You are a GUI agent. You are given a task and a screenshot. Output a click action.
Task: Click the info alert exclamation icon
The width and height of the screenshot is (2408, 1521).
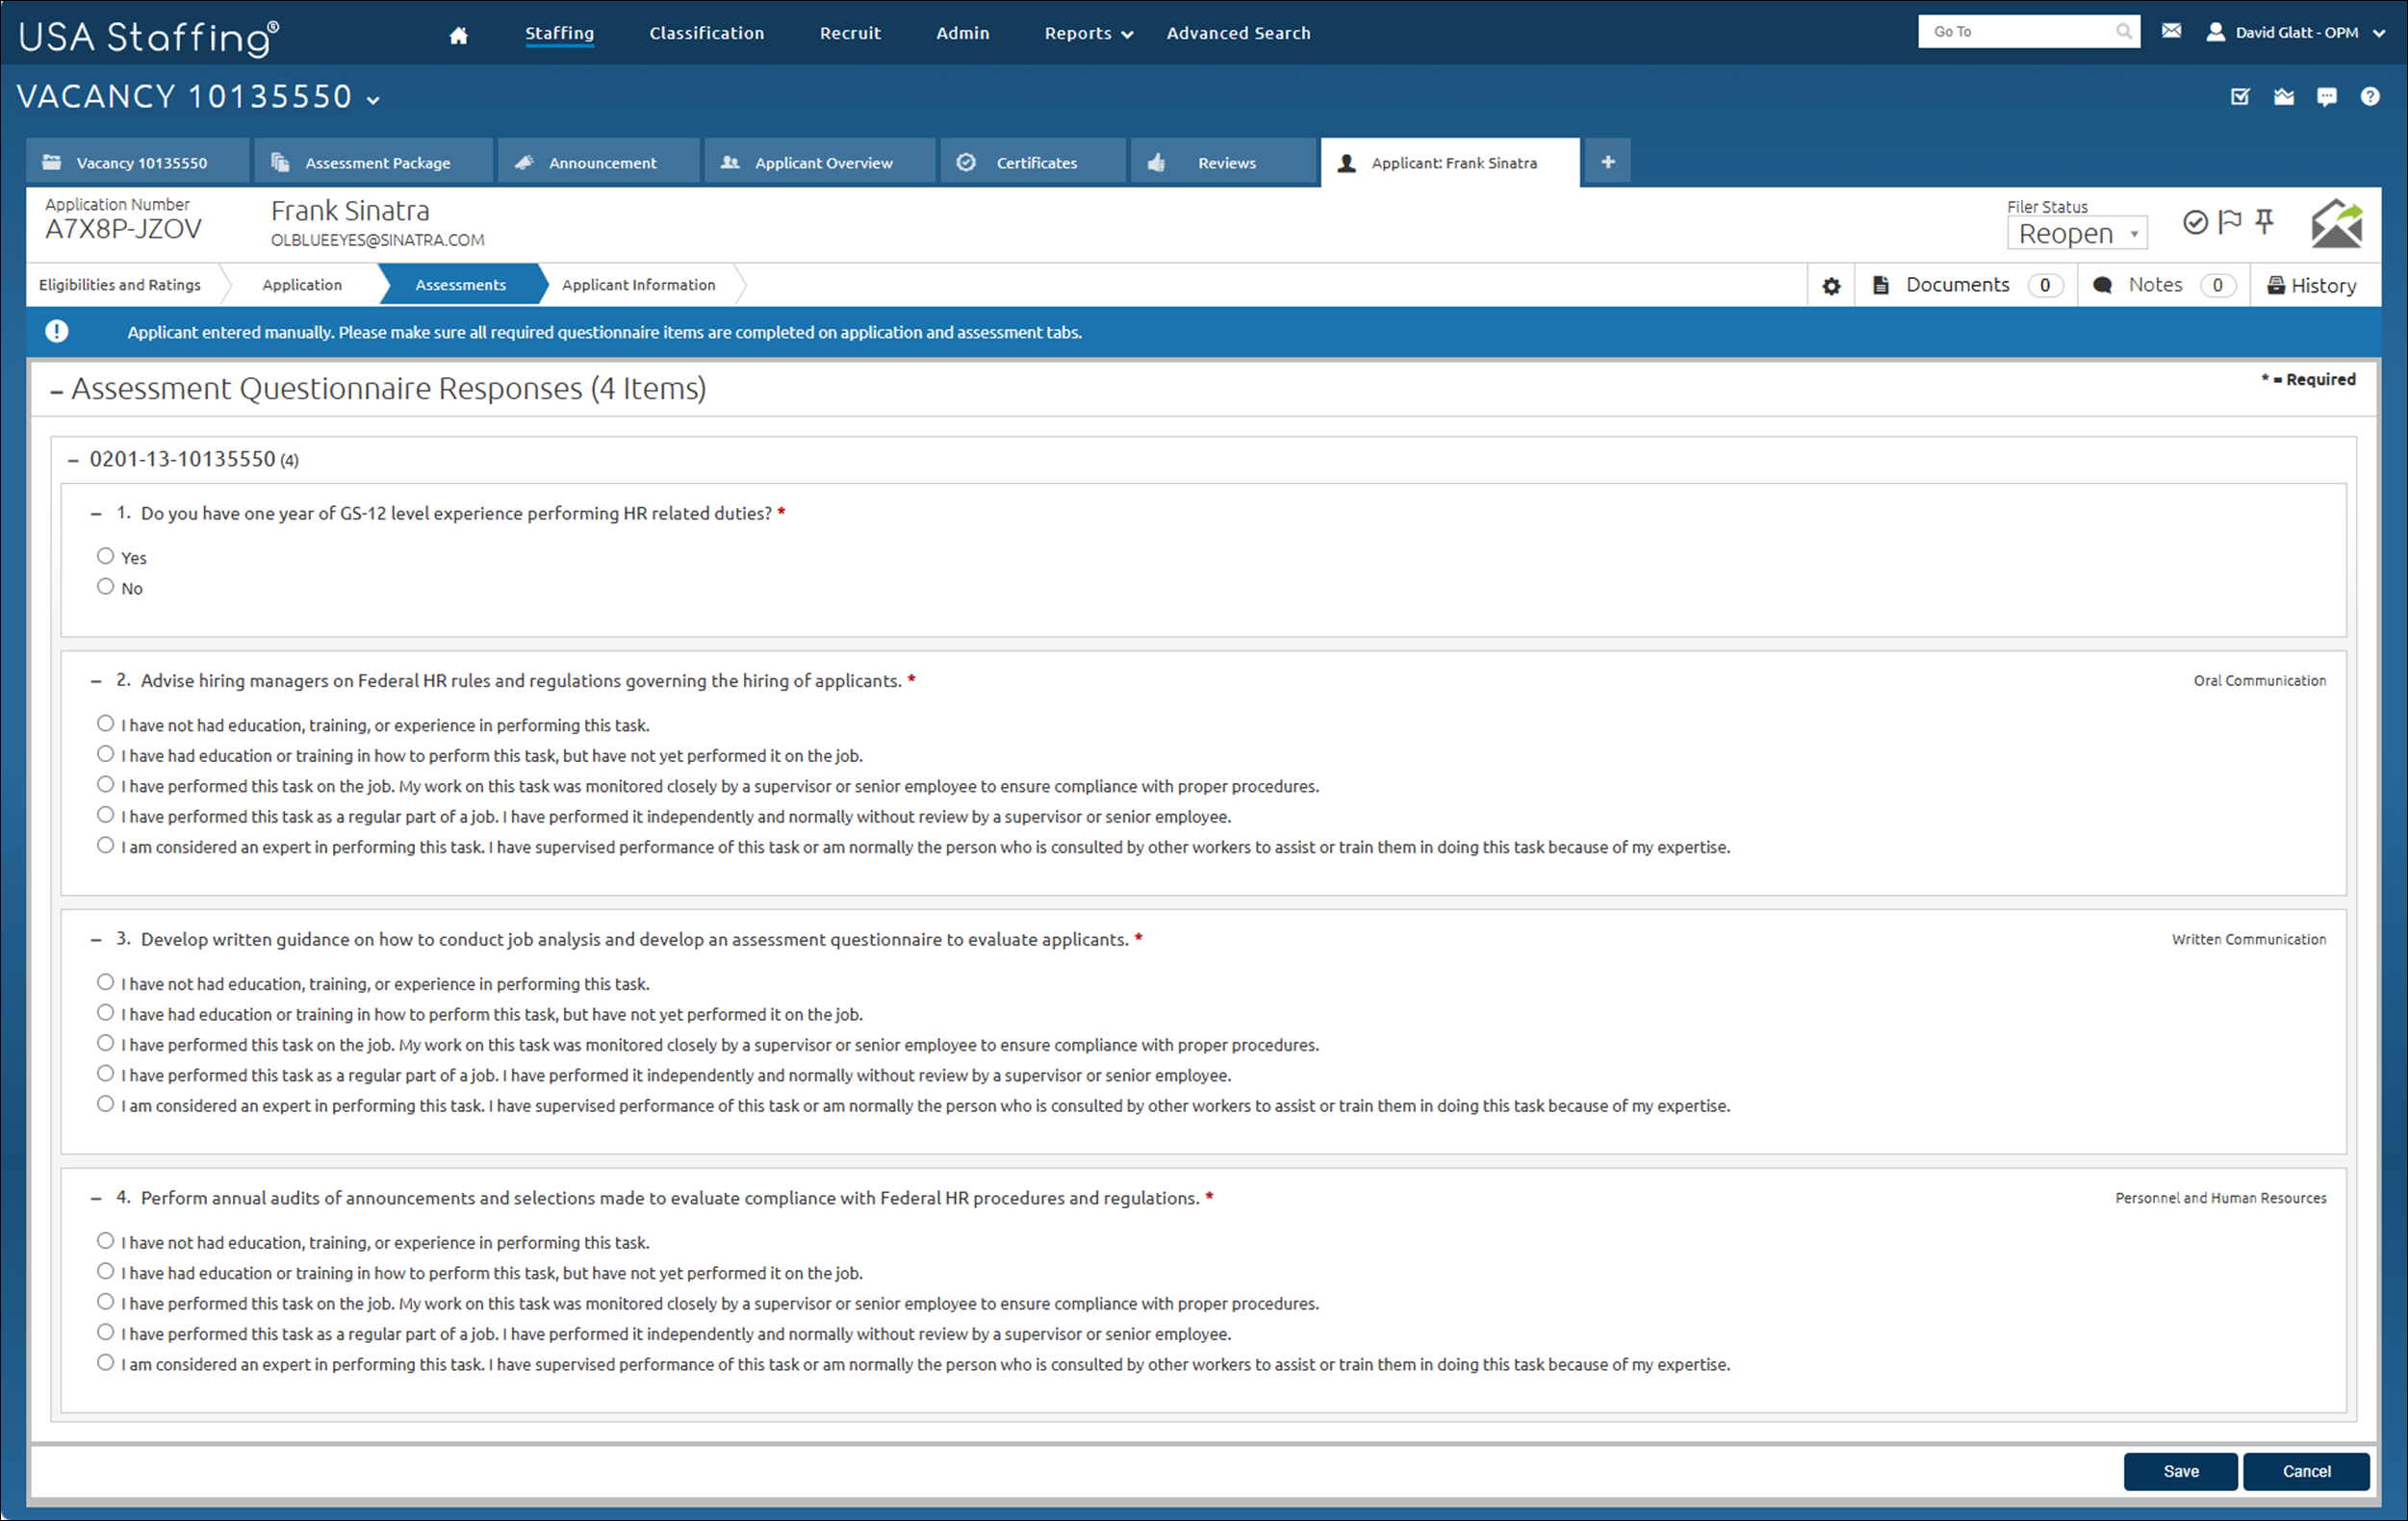(x=57, y=332)
